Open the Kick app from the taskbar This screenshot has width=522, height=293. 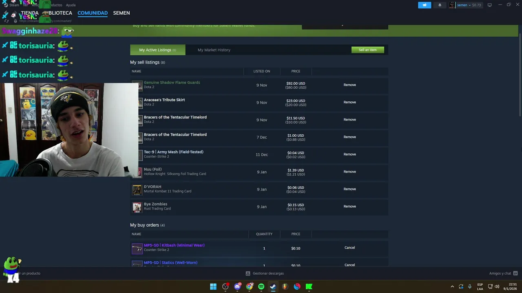coord(309,286)
